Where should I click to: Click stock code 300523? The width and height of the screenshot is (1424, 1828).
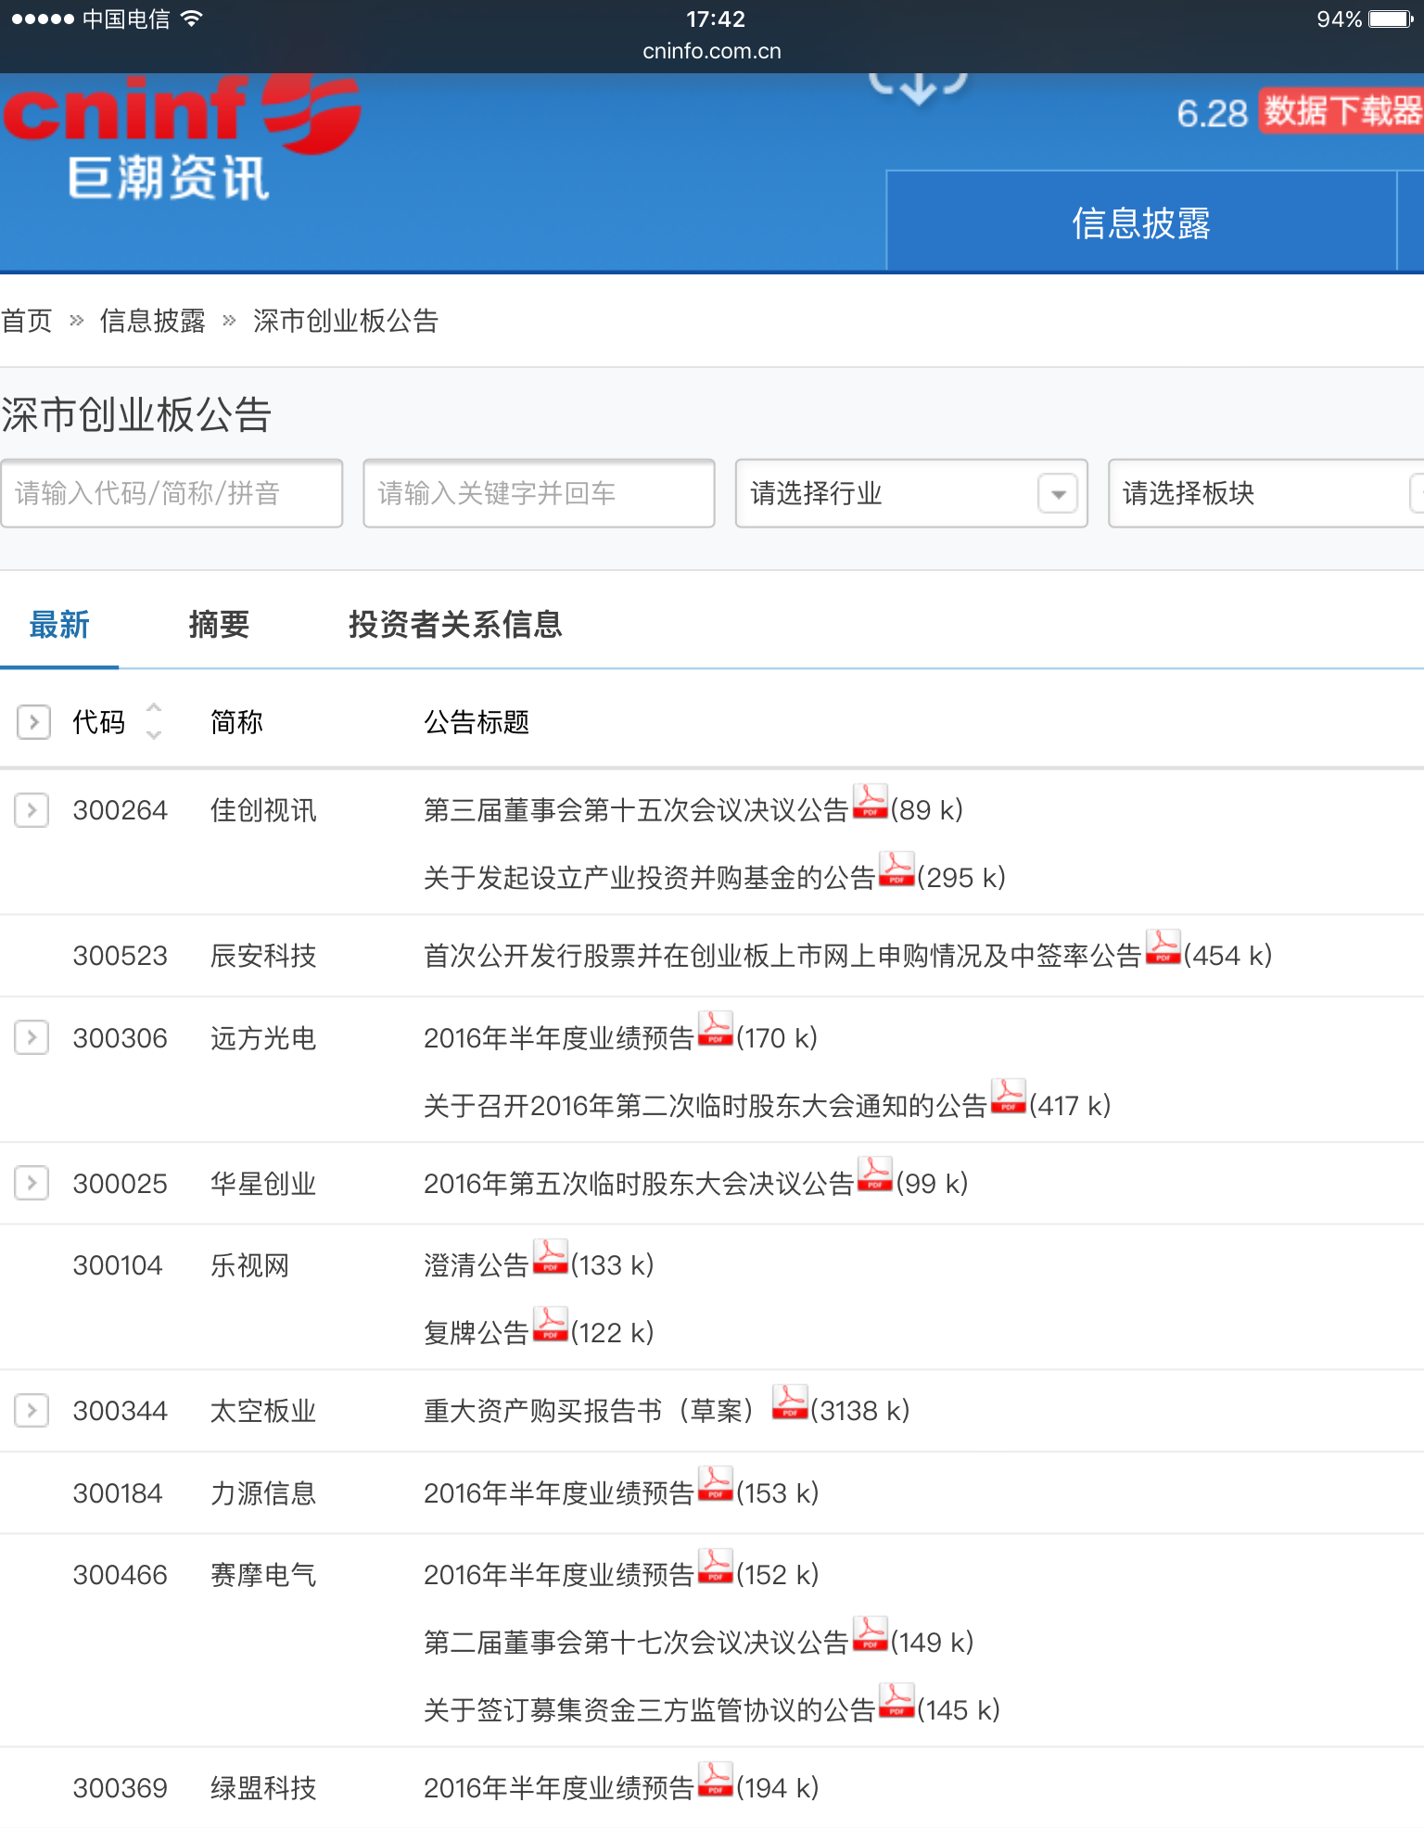[x=121, y=956]
